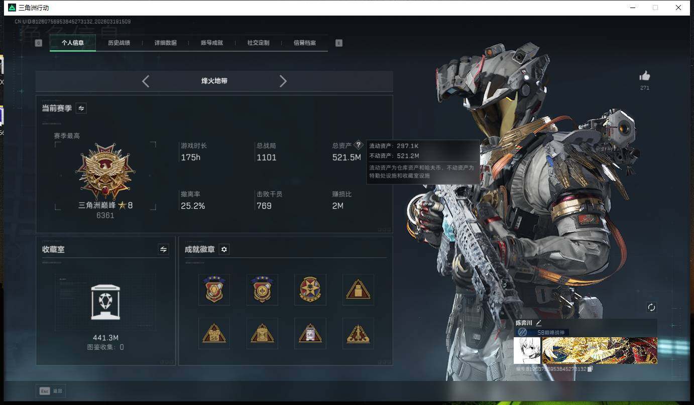Click the player name 陈弈川

click(x=524, y=323)
